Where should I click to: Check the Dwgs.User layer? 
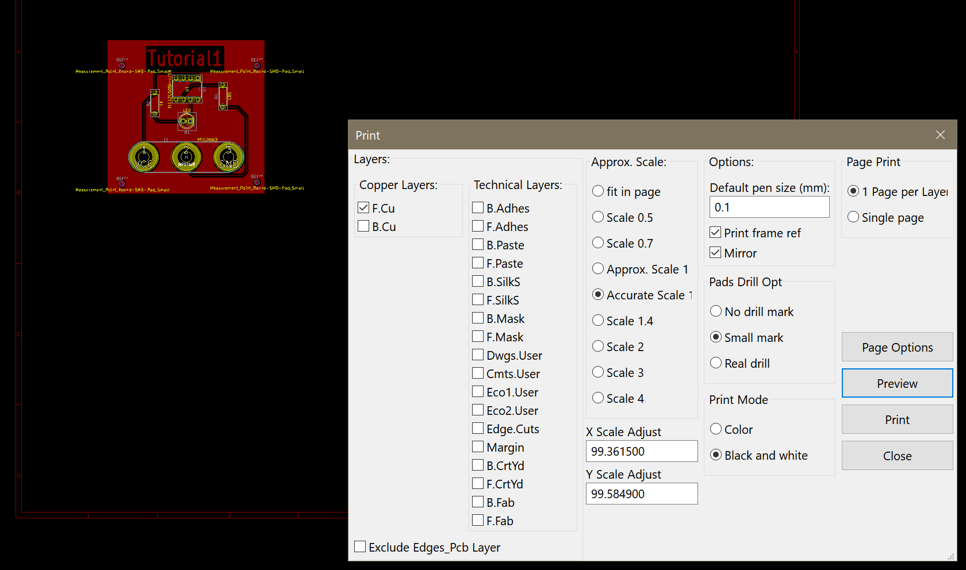point(478,355)
